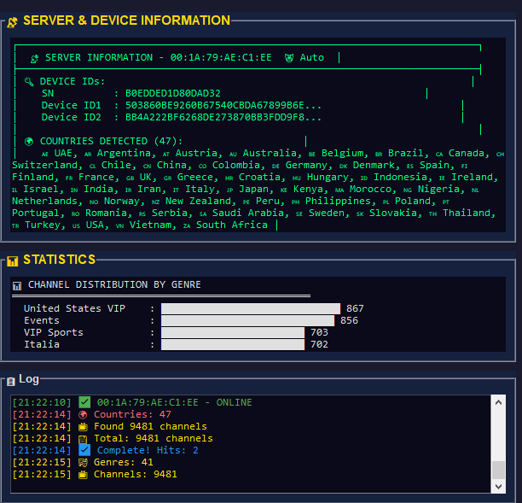Click the icon before SERVER INFORMATION text
The width and height of the screenshot is (522, 503).
[35, 59]
